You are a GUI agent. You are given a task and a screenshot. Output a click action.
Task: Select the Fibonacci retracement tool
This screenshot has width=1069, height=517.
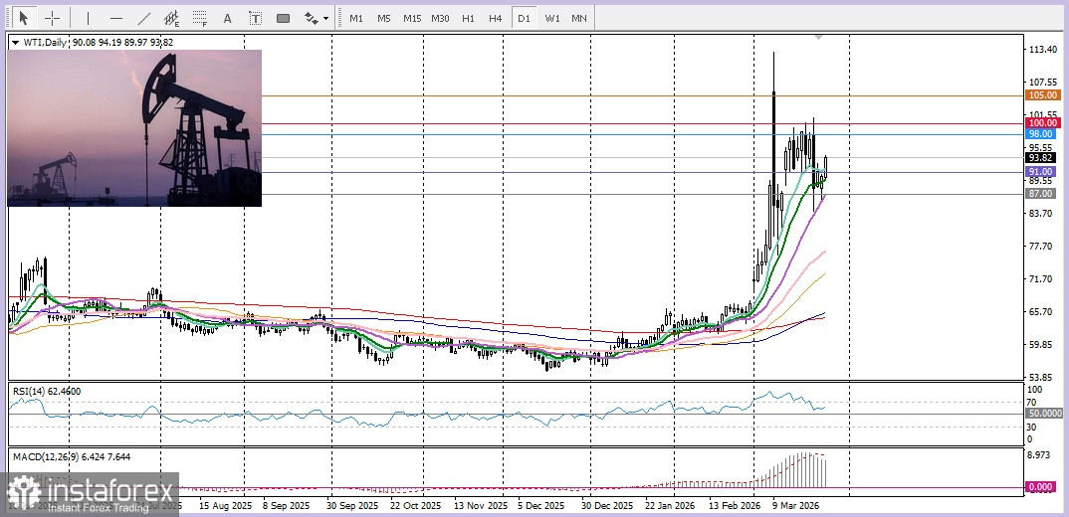coord(200,18)
